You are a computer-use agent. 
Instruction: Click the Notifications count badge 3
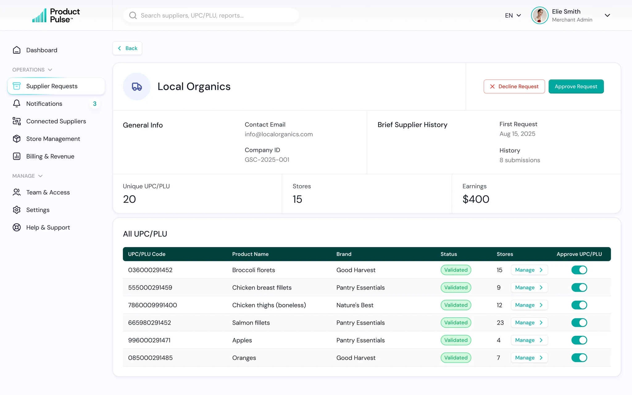95,104
